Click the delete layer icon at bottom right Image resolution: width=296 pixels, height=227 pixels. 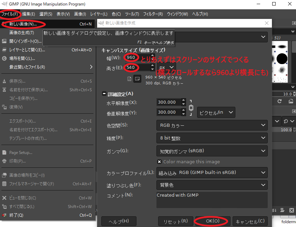[292, 210]
